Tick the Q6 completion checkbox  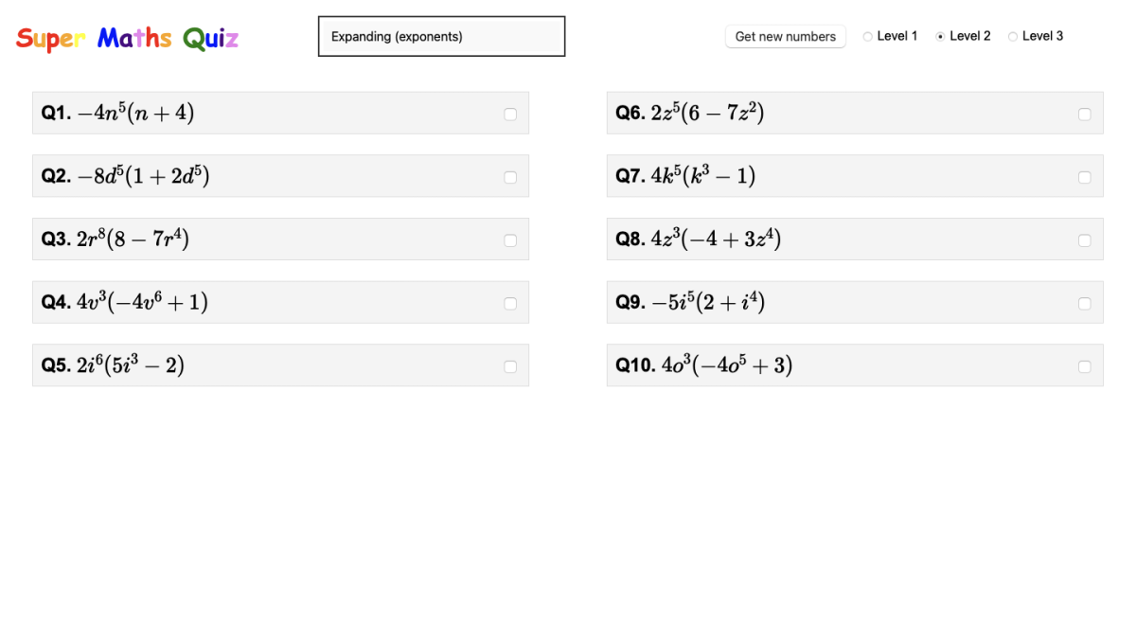(1084, 114)
